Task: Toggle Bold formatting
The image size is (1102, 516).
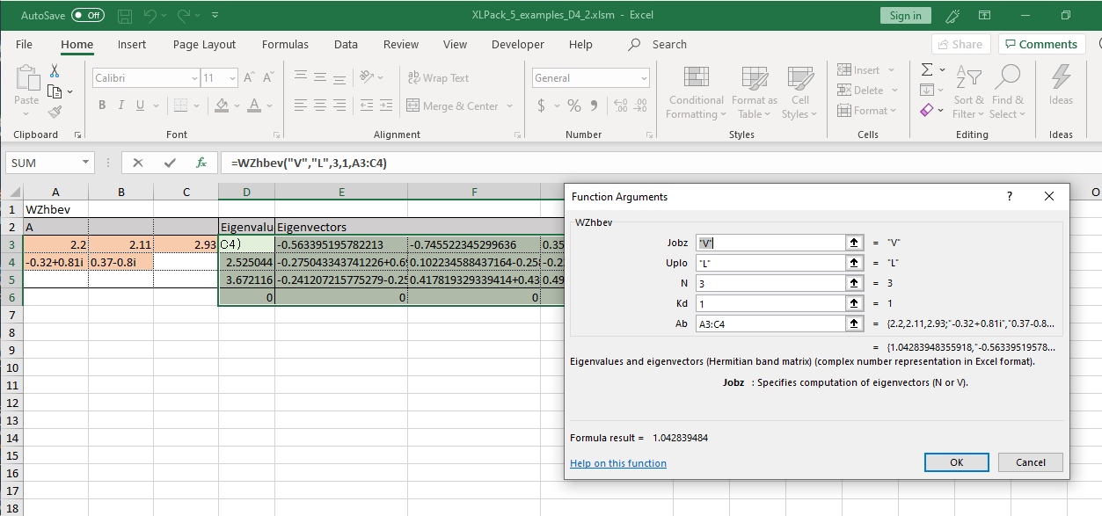Action: [102, 105]
